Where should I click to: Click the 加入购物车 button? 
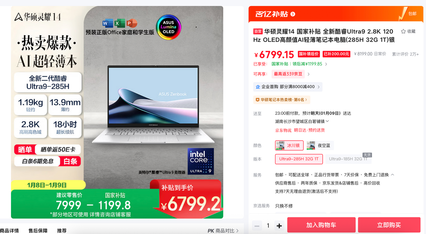click(321, 225)
